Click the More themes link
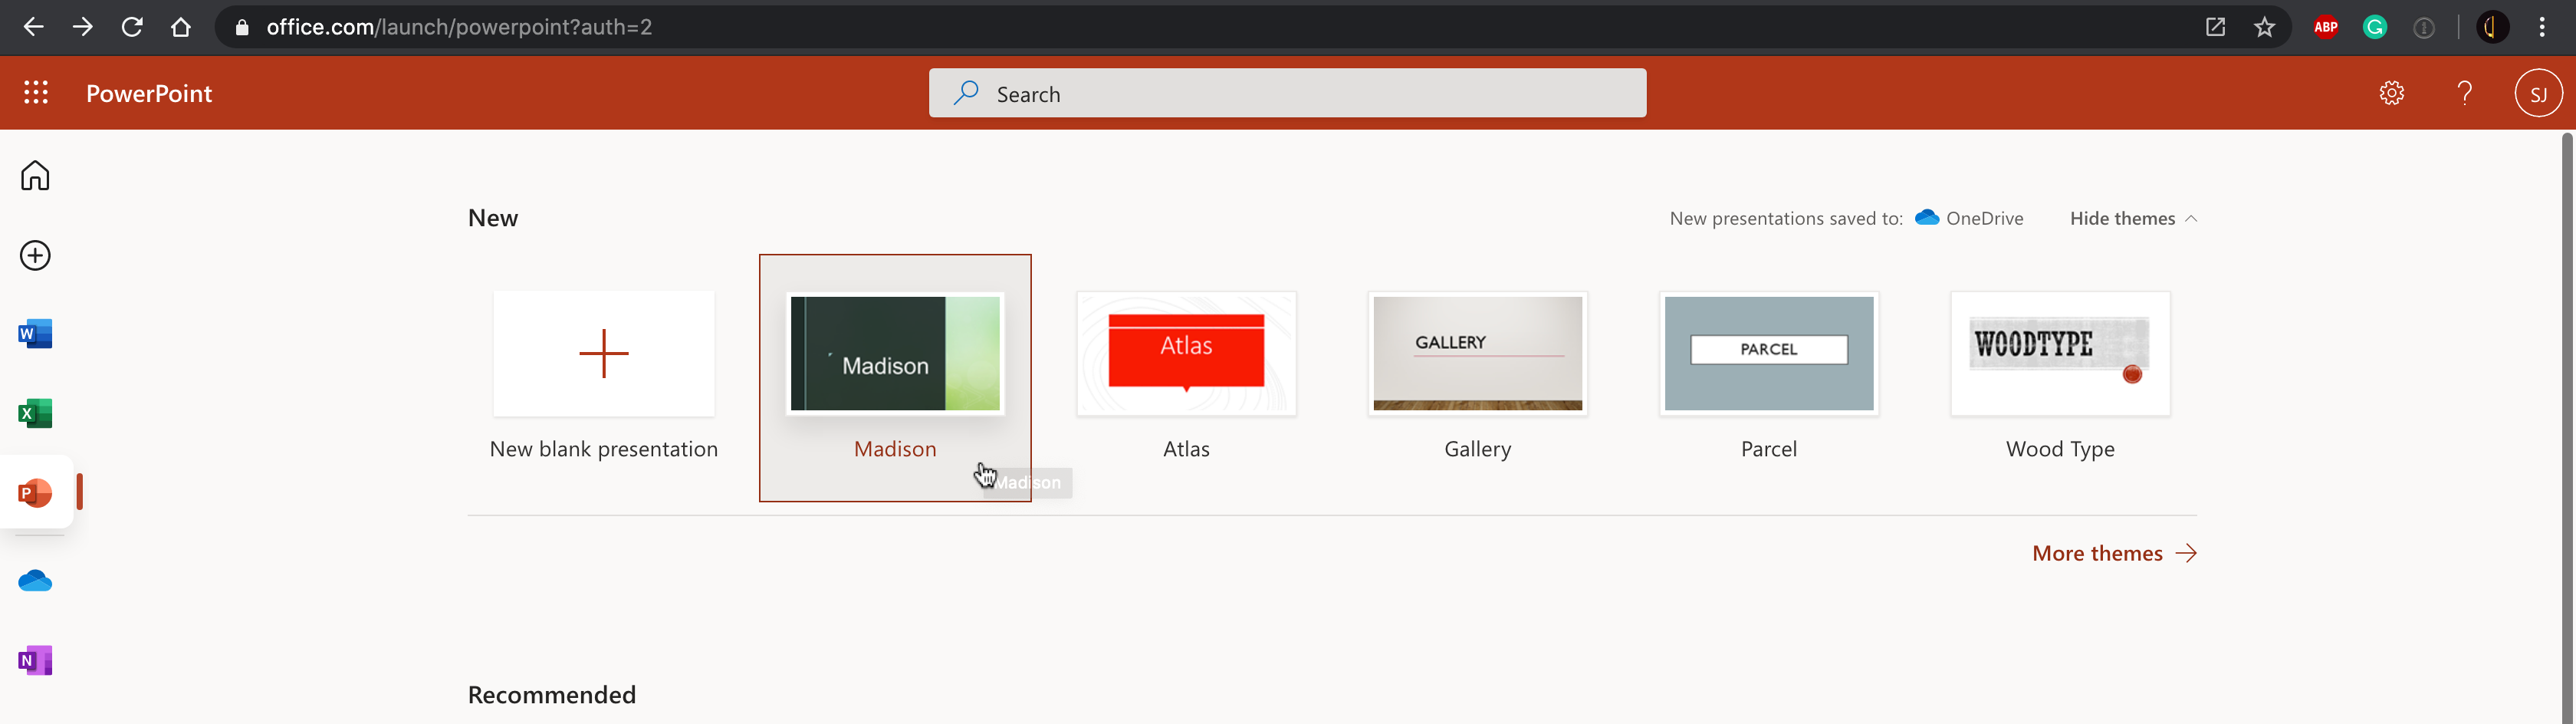Screen dimensions: 2576x724 pos(2113,553)
